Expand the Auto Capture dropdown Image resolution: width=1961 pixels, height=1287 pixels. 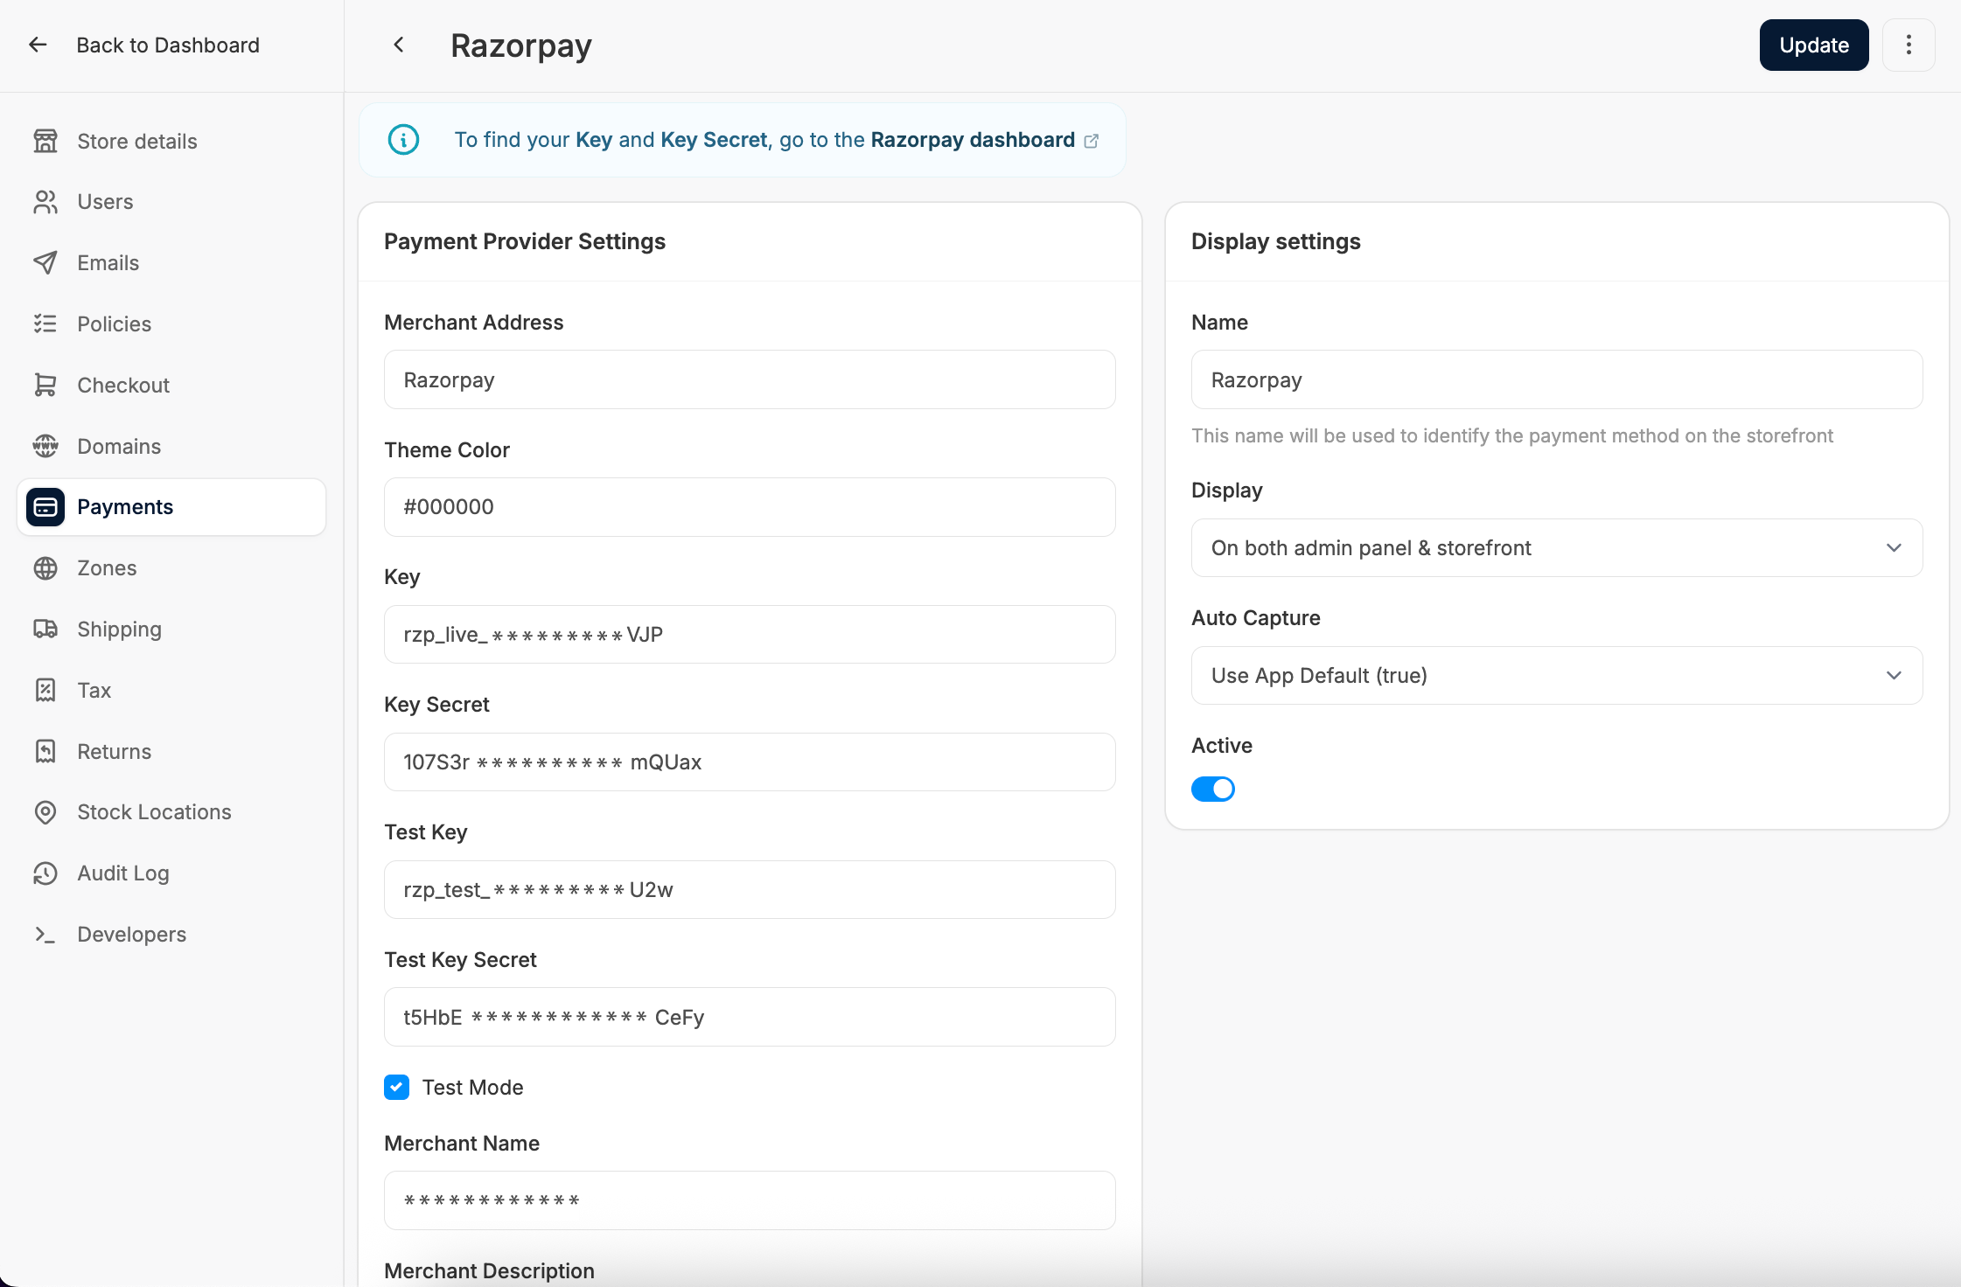point(1557,676)
